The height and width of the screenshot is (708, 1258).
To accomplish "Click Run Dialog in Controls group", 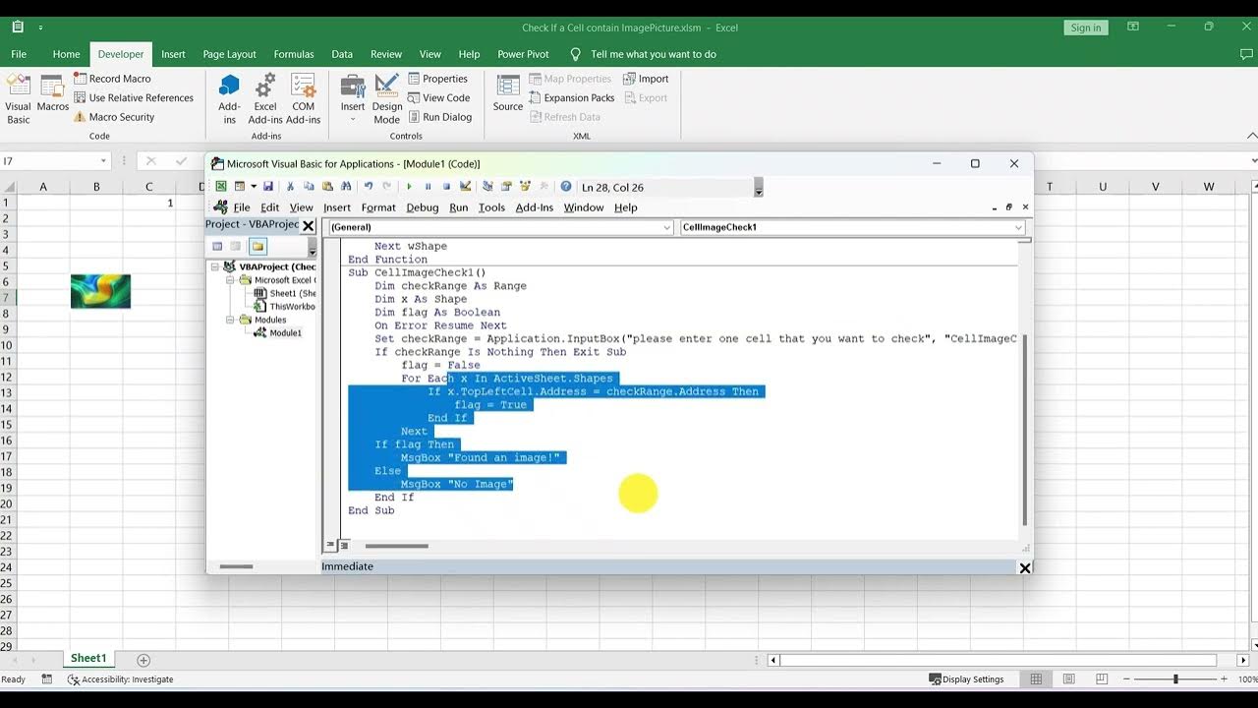I will (439, 117).
